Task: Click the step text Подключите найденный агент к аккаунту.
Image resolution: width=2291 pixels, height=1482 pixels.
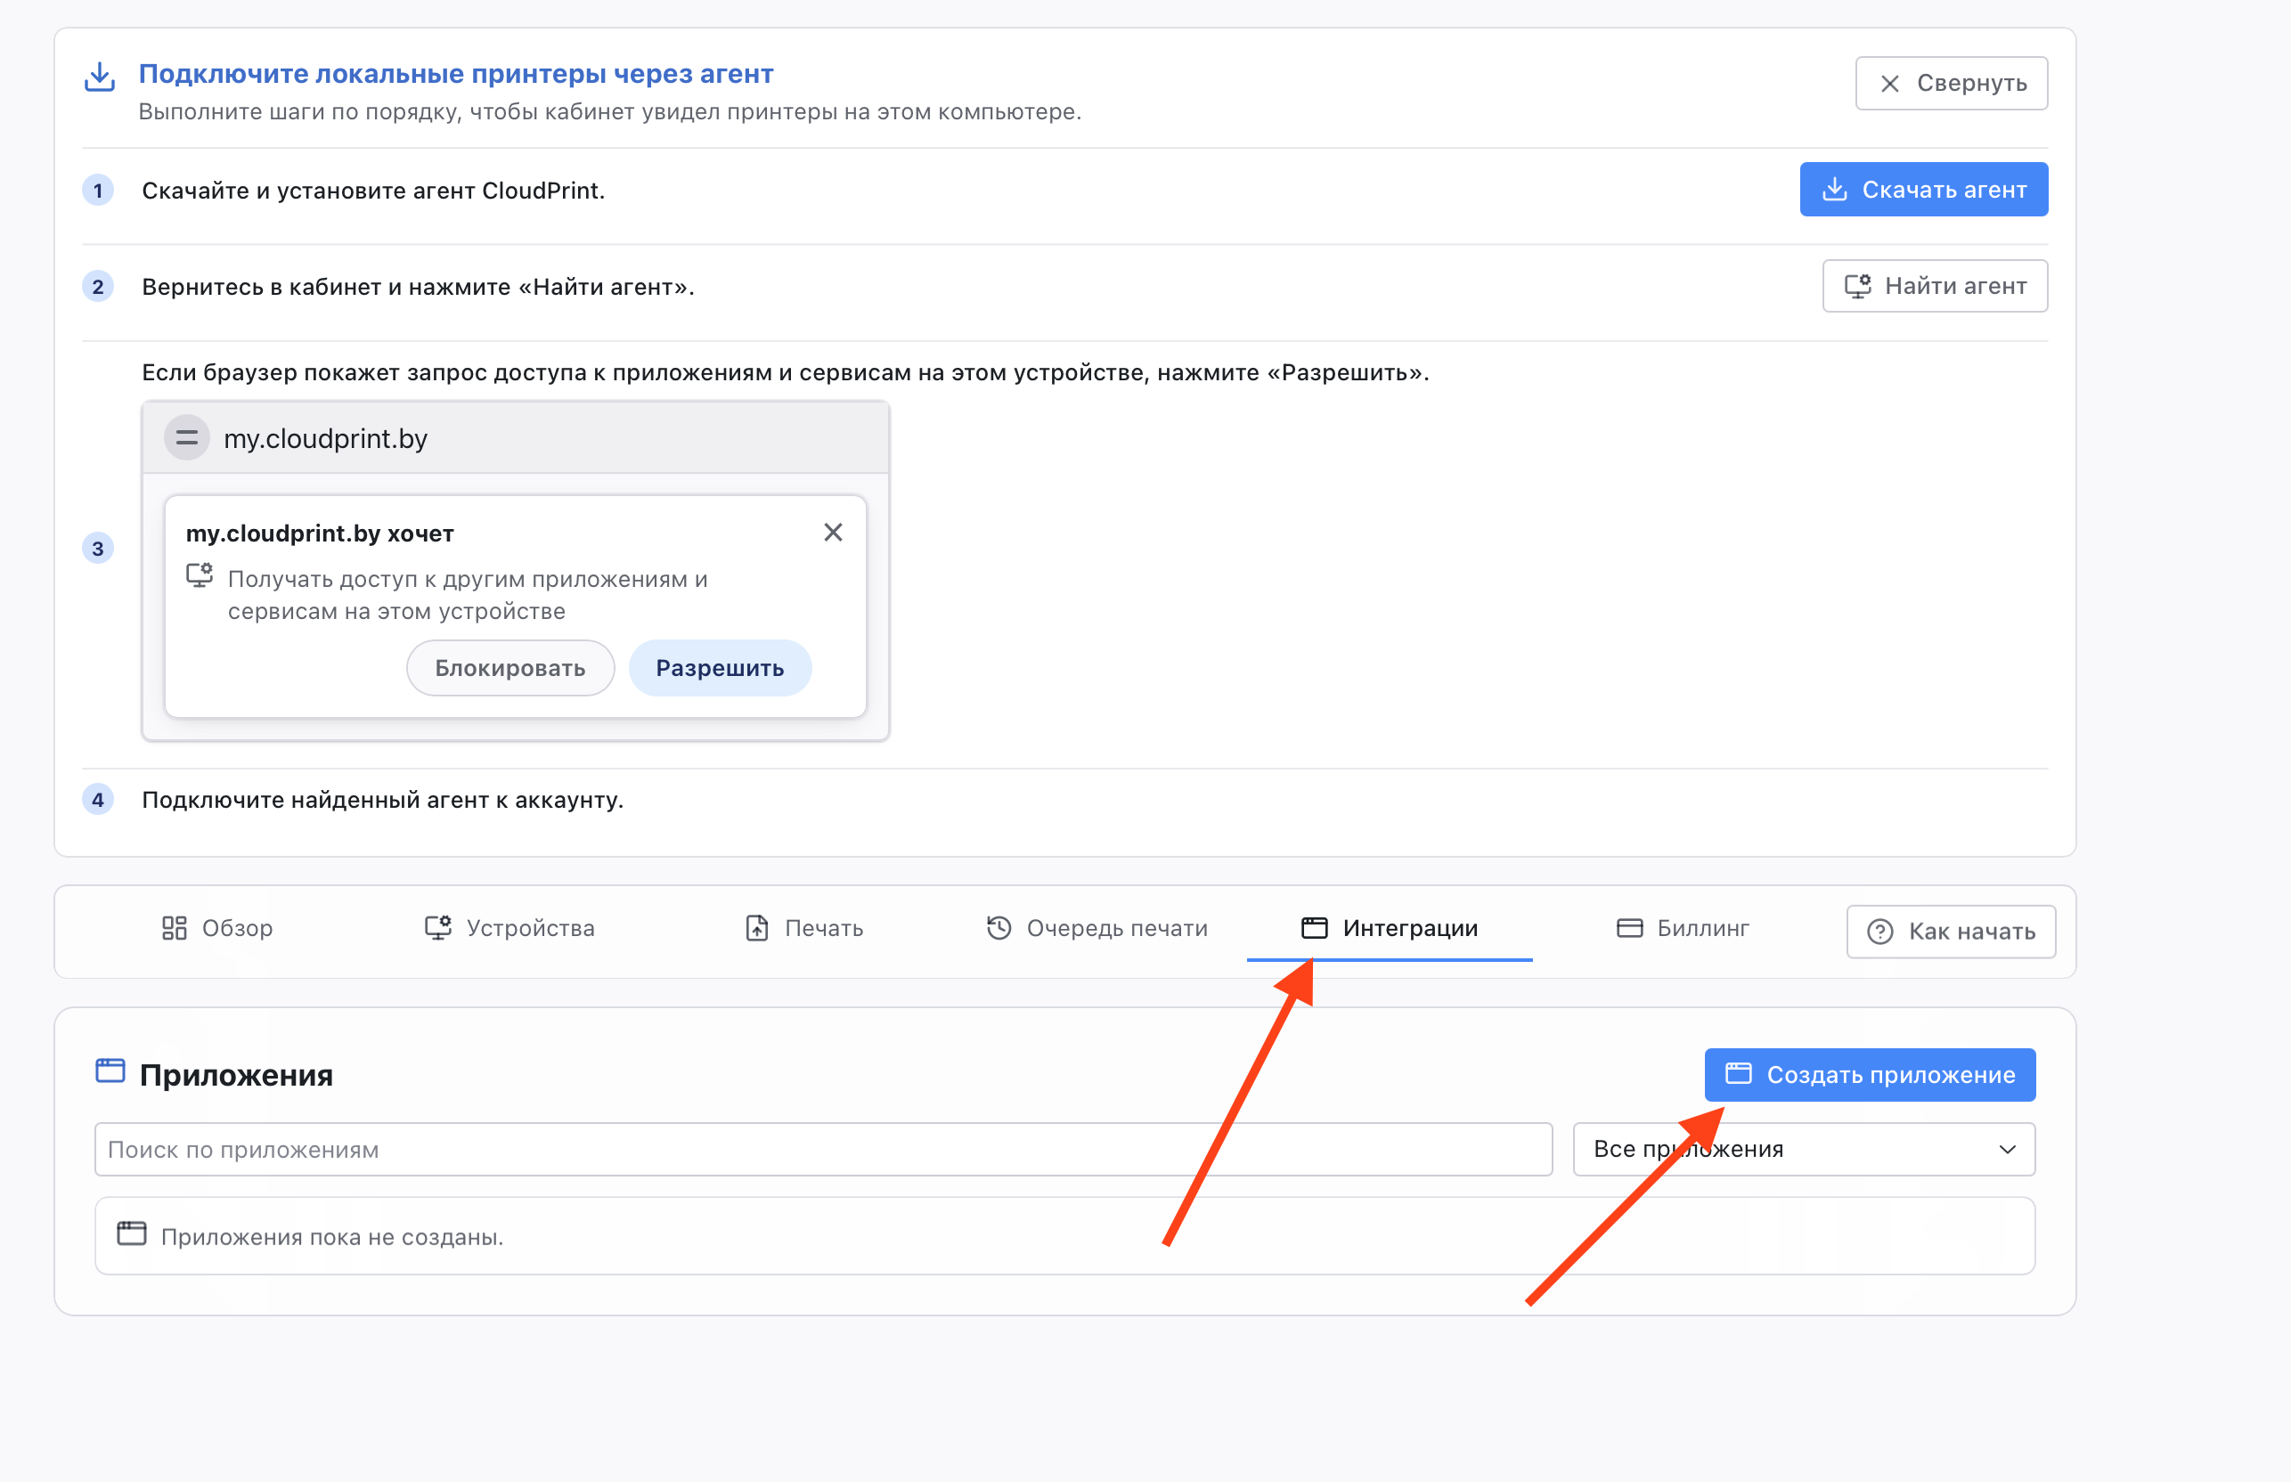Action: [x=383, y=800]
